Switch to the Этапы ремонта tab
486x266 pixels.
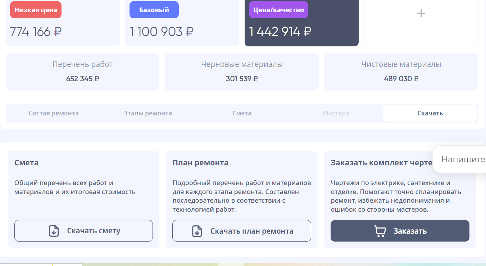click(148, 113)
